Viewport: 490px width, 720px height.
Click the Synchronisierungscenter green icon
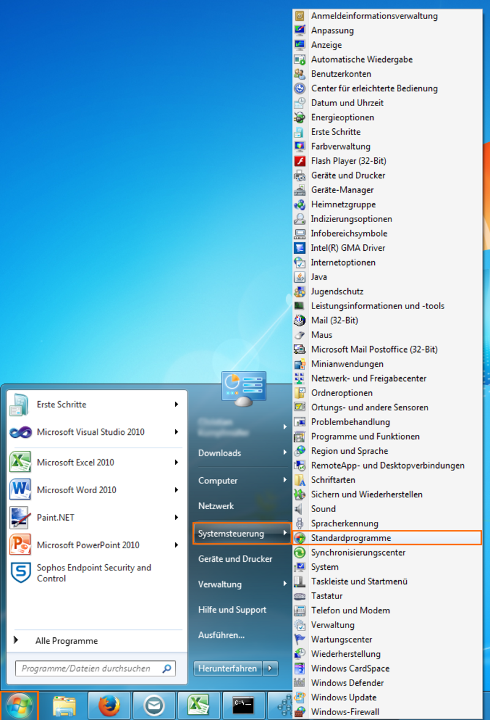click(x=300, y=553)
